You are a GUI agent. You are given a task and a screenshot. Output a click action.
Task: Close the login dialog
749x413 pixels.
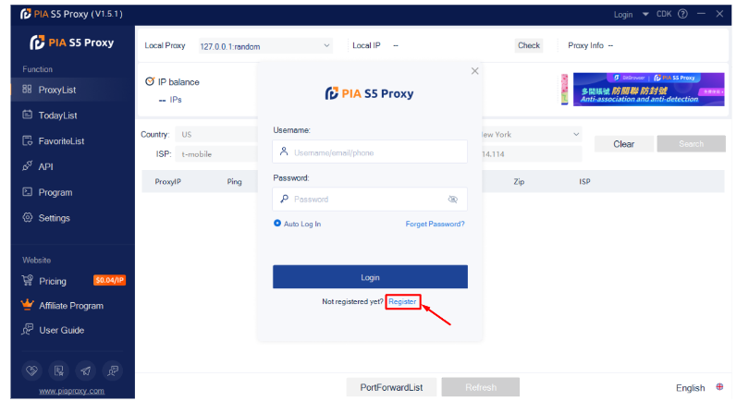[474, 71]
